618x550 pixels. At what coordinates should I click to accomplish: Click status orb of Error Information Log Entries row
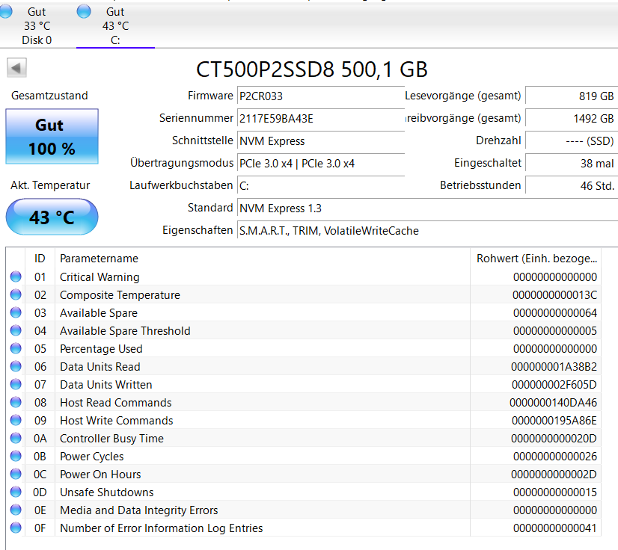tap(16, 528)
